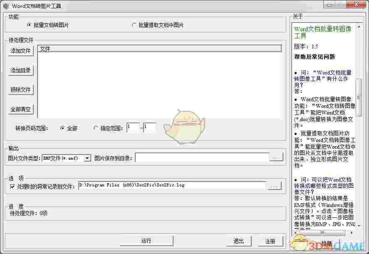Choose 全部 for 转换页码范围
The height and width of the screenshot is (254, 369).
[62, 128]
